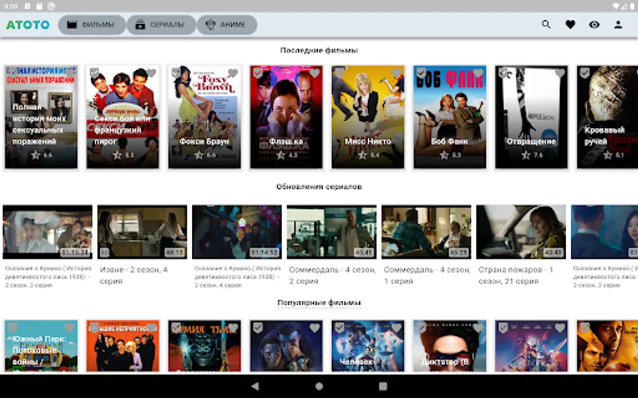This screenshot has width=638, height=398.
Task: Play Сказание о Кумихо 2 сезон, 4 серия thumbnail
Action: coord(237,232)
